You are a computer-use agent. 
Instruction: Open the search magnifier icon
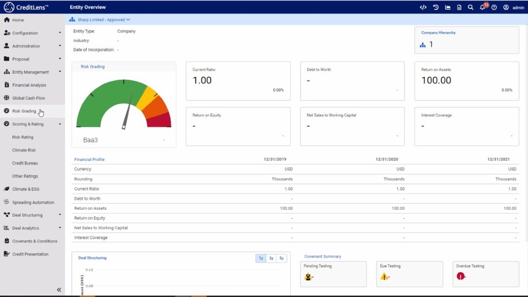pyautogui.click(x=470, y=7)
